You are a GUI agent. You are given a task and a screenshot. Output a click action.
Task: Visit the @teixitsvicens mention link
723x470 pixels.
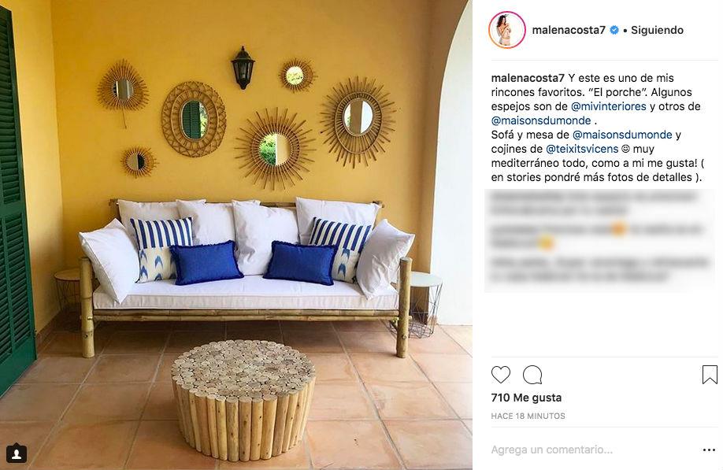pos(582,149)
